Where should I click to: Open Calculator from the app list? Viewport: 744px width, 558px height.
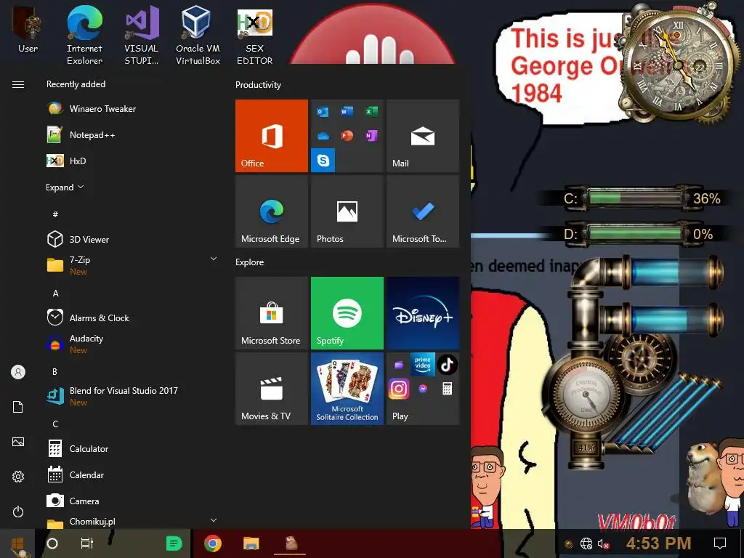(x=132, y=448)
